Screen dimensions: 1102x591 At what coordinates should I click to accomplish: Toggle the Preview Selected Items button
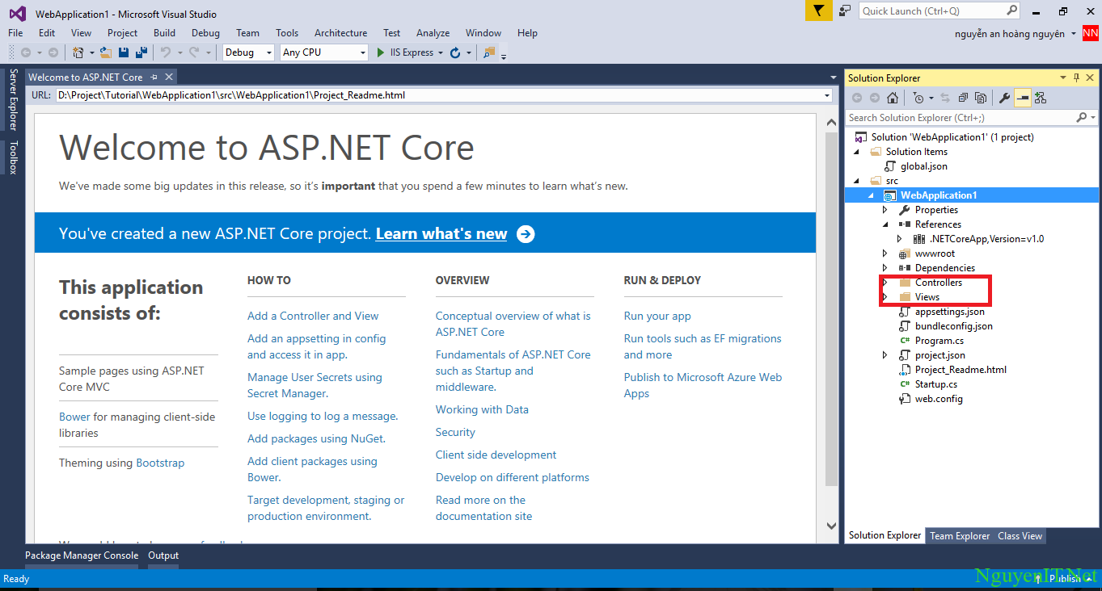point(1023,98)
